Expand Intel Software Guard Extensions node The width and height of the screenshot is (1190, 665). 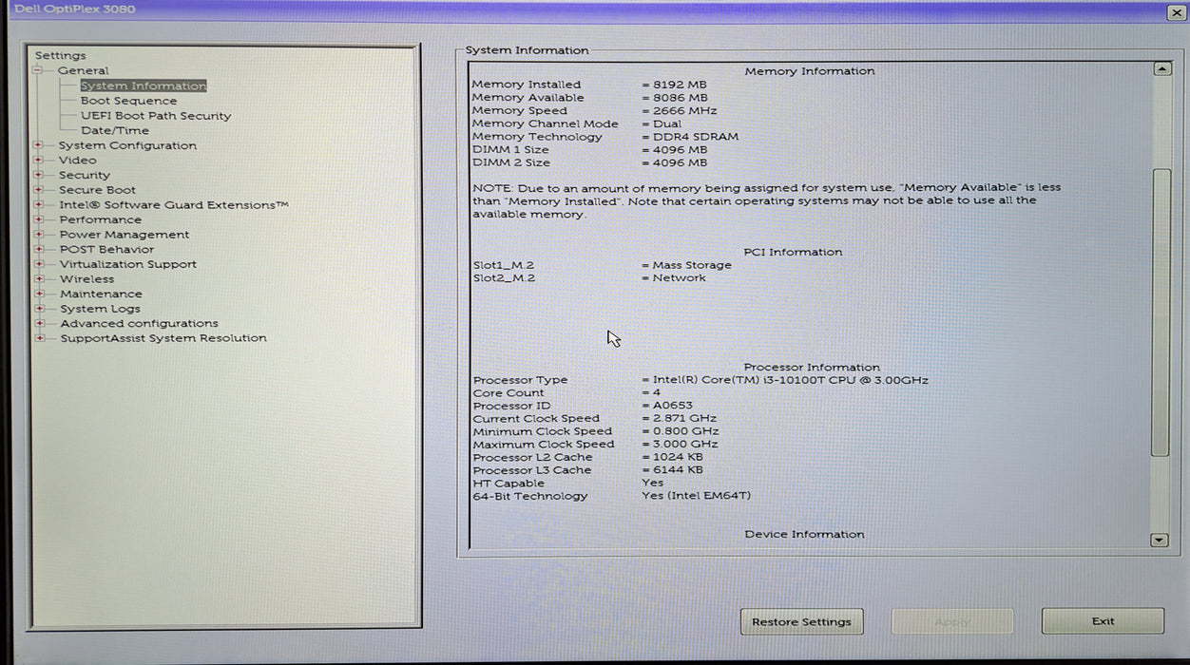(38, 205)
